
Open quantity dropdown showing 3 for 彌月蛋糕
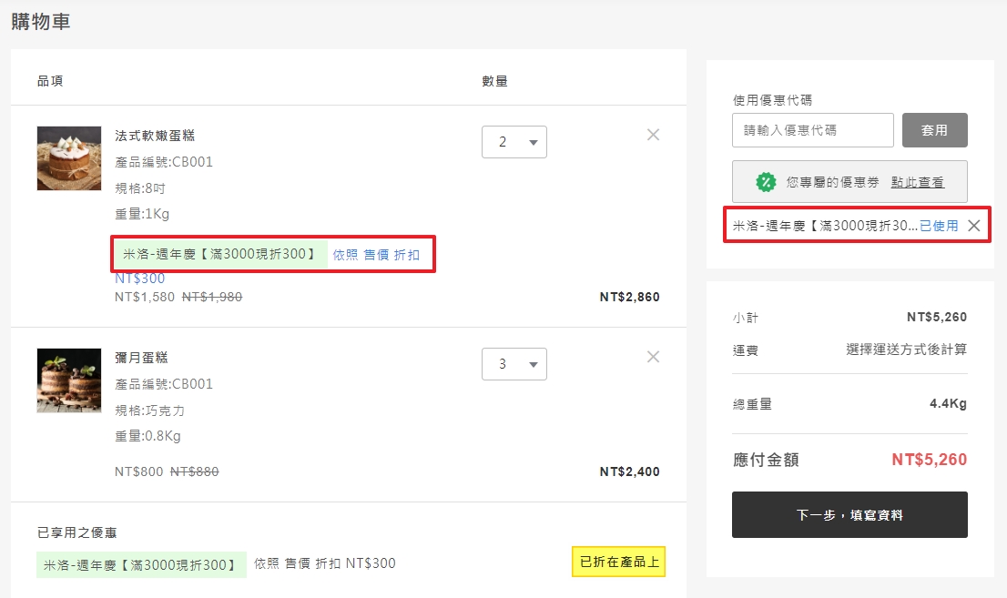[x=514, y=364]
